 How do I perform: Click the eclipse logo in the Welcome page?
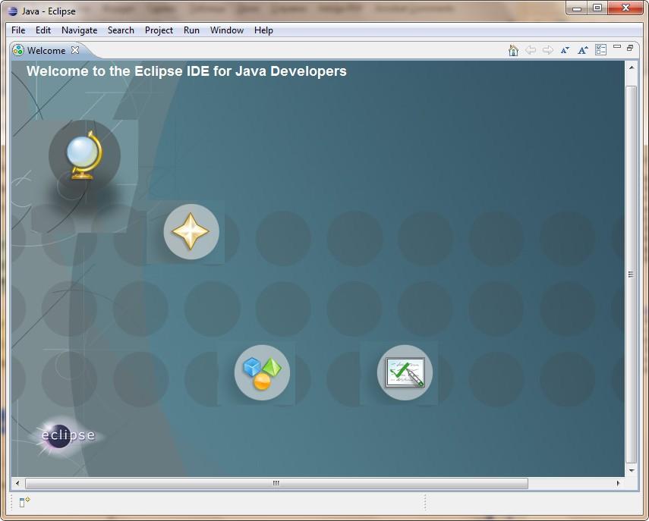[x=67, y=435]
